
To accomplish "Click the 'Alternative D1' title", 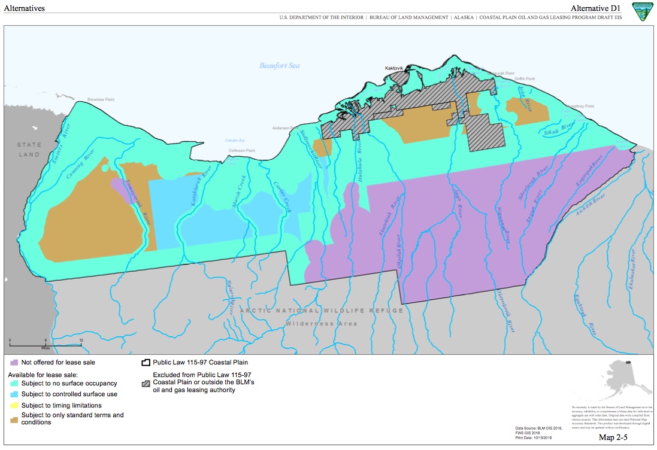I will 595,8.
